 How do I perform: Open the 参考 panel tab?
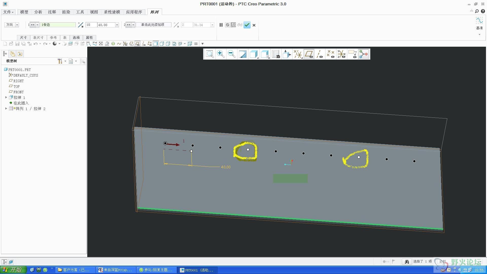point(53,38)
